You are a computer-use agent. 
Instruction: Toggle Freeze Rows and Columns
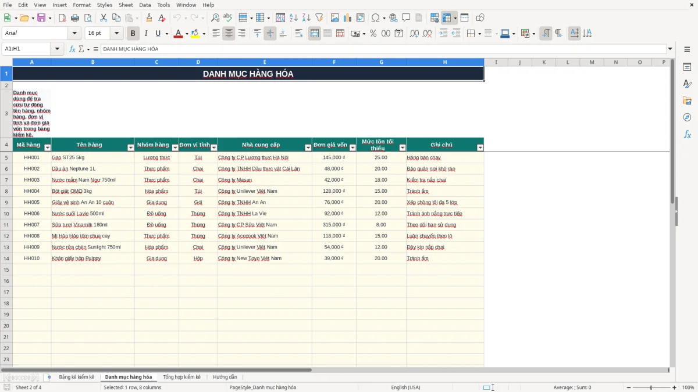446,18
